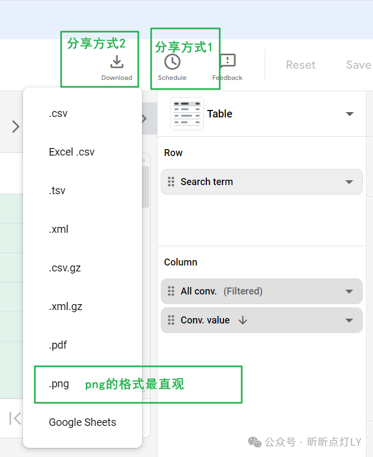373x457 pixels.
Task: Click the All conv. drag handle icon
Action: point(171,291)
